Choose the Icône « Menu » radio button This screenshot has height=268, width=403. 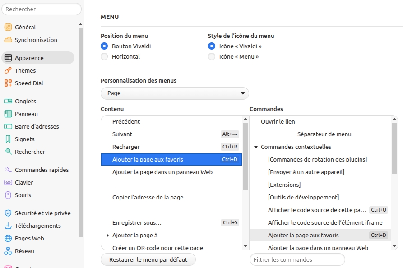(212, 56)
